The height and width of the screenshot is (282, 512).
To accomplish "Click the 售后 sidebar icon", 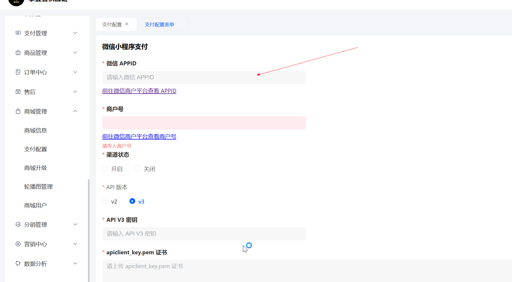I will coord(18,92).
